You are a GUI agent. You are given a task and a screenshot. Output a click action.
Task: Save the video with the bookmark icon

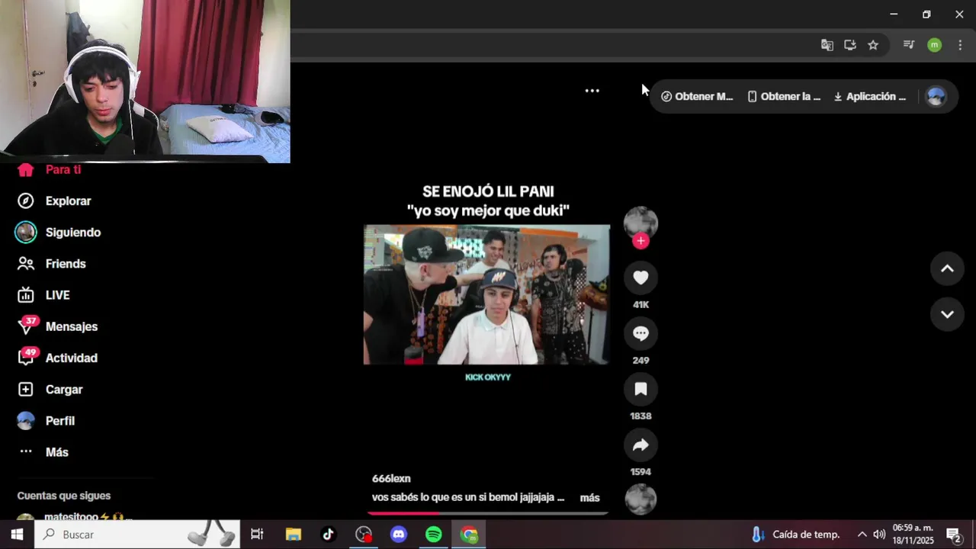pyautogui.click(x=640, y=390)
